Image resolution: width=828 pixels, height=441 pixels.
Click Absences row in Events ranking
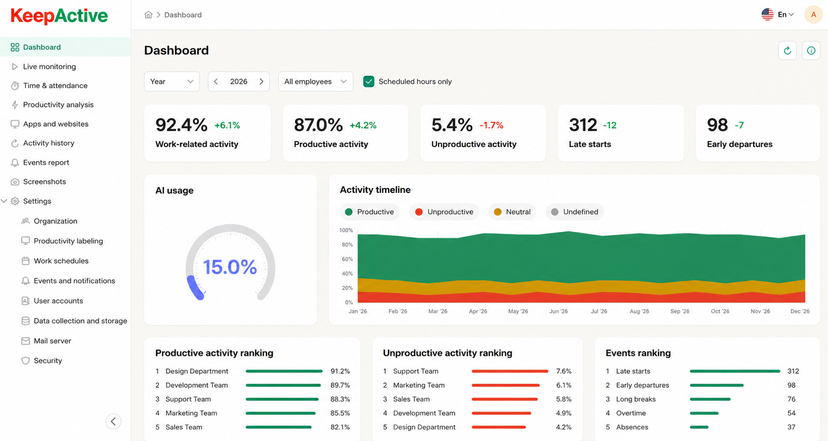(702, 427)
